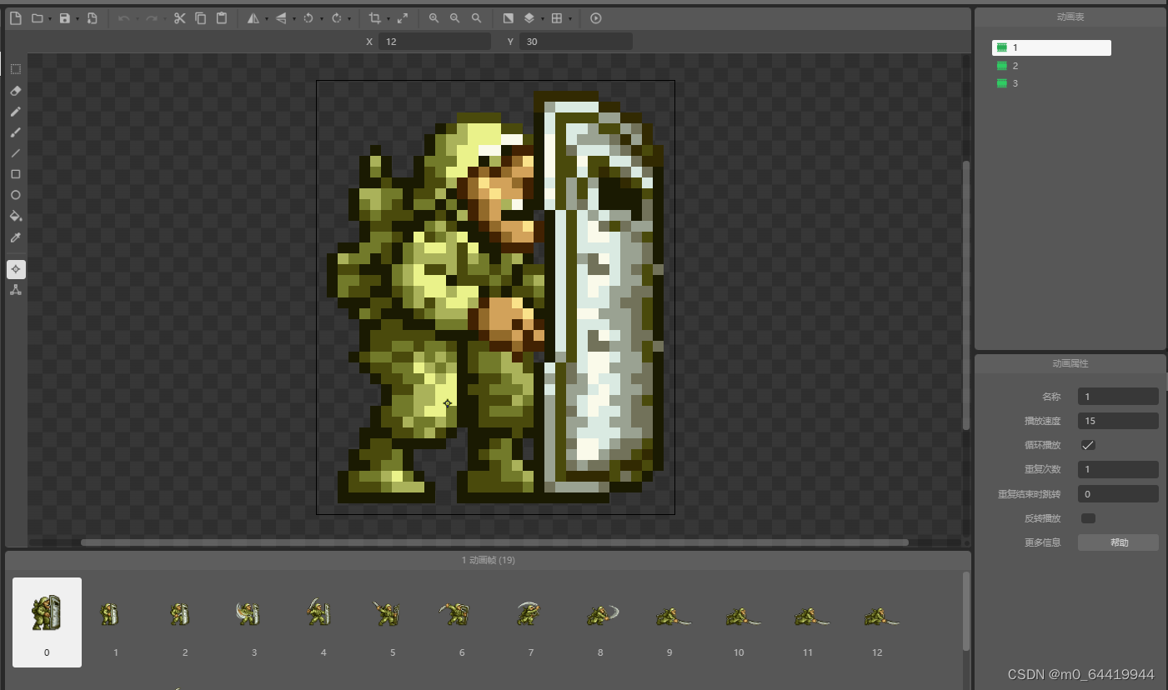The height and width of the screenshot is (690, 1168).
Task: Flip the image vertically
Action: pyautogui.click(x=281, y=18)
